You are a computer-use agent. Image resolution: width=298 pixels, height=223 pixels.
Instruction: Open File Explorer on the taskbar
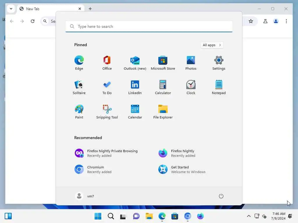[x=149, y=216]
